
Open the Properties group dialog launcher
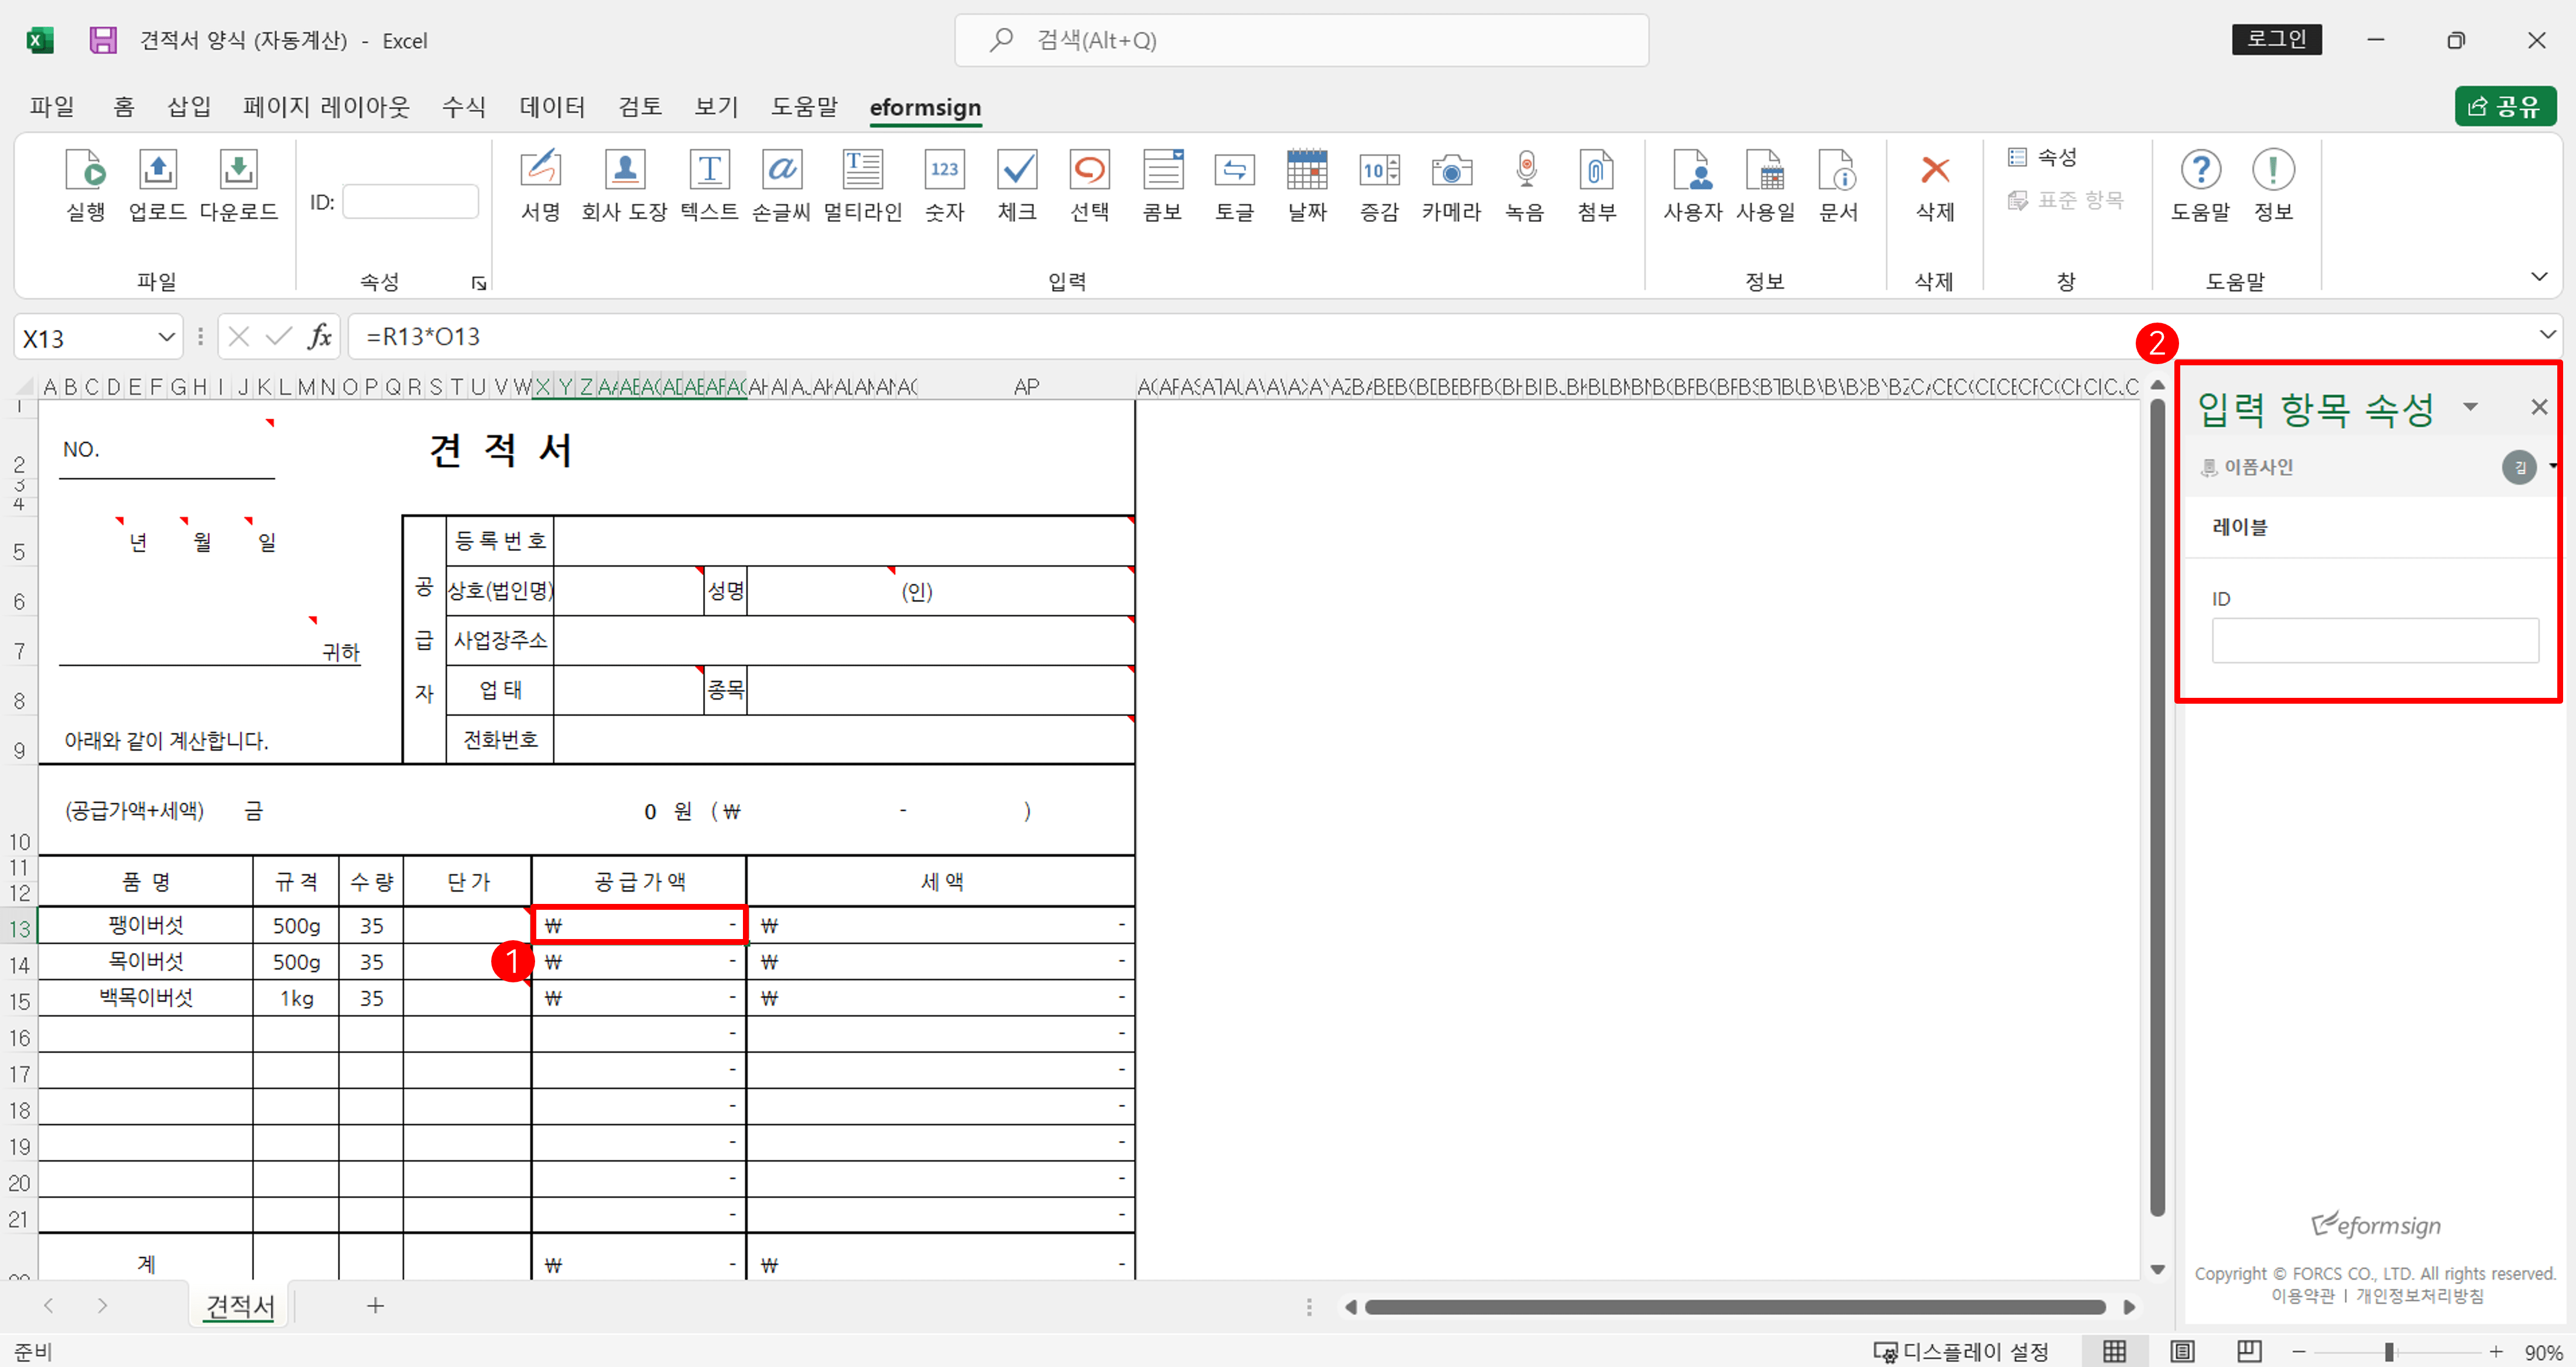479,283
